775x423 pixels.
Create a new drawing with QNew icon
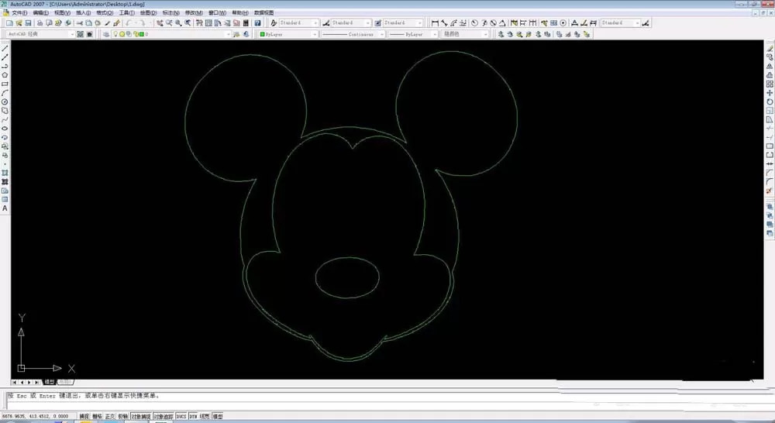(x=9, y=22)
